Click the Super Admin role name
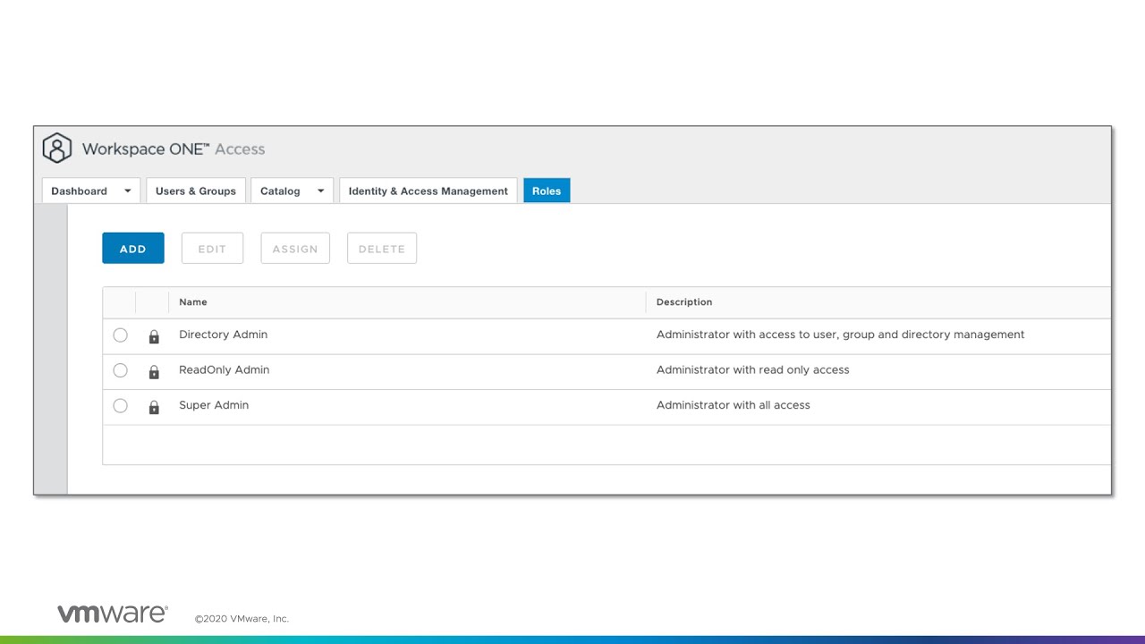The height and width of the screenshot is (644, 1145). click(214, 405)
